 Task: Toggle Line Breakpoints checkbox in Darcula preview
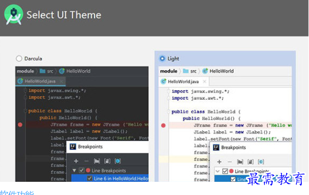[x=82, y=171]
